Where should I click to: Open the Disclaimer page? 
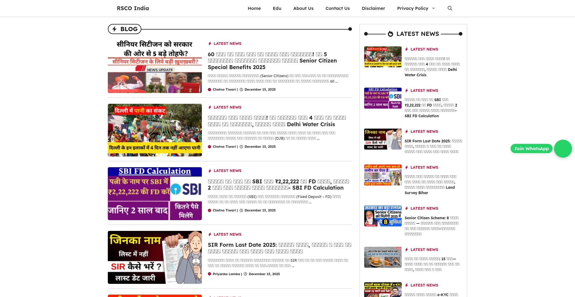click(373, 8)
